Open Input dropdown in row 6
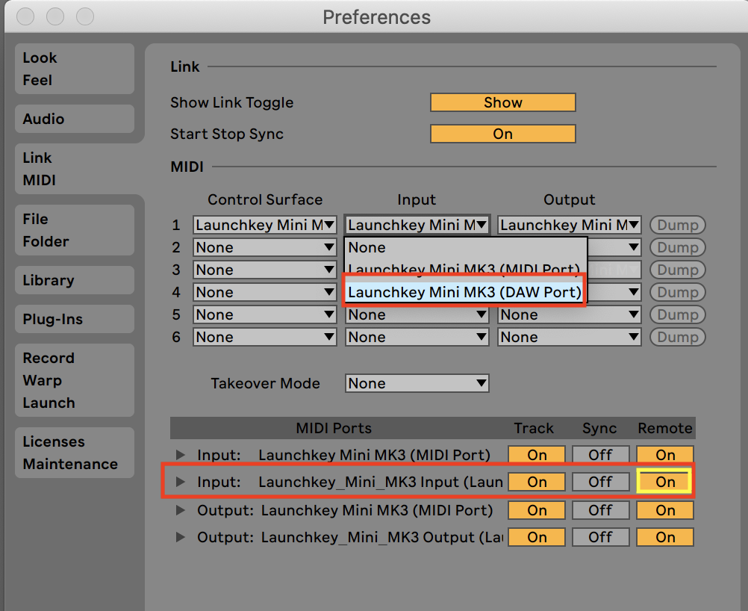 417,337
